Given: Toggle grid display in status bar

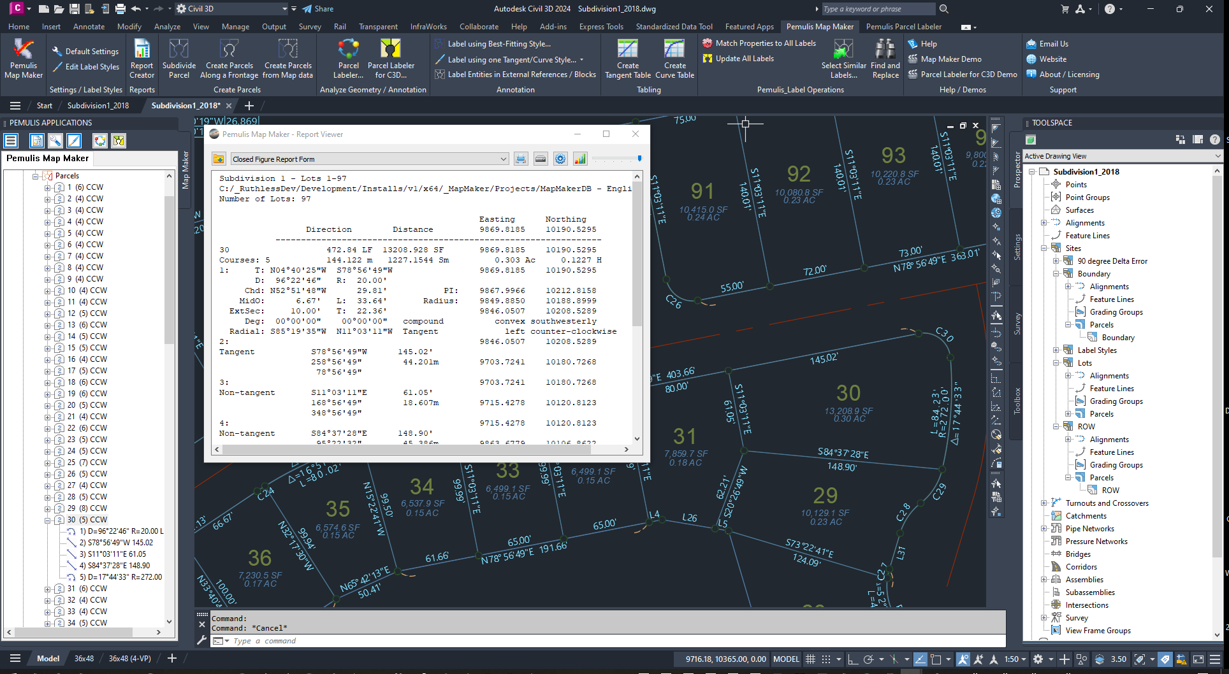Looking at the screenshot, I should 810,659.
